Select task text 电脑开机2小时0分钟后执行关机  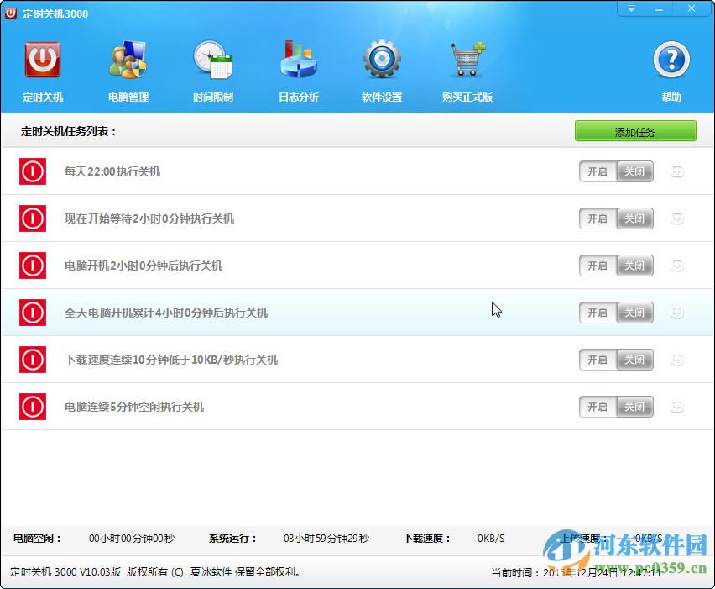[x=144, y=266]
